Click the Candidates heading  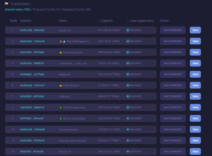[x=20, y=4]
